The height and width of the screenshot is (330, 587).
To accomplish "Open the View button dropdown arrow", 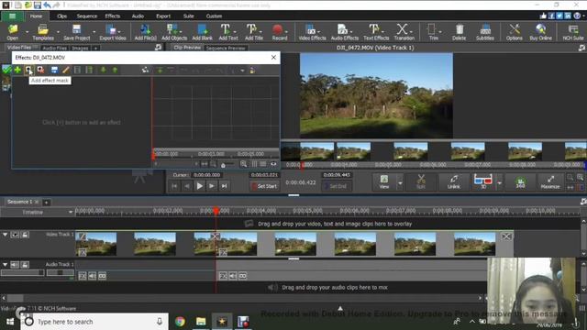I will tap(400, 183).
